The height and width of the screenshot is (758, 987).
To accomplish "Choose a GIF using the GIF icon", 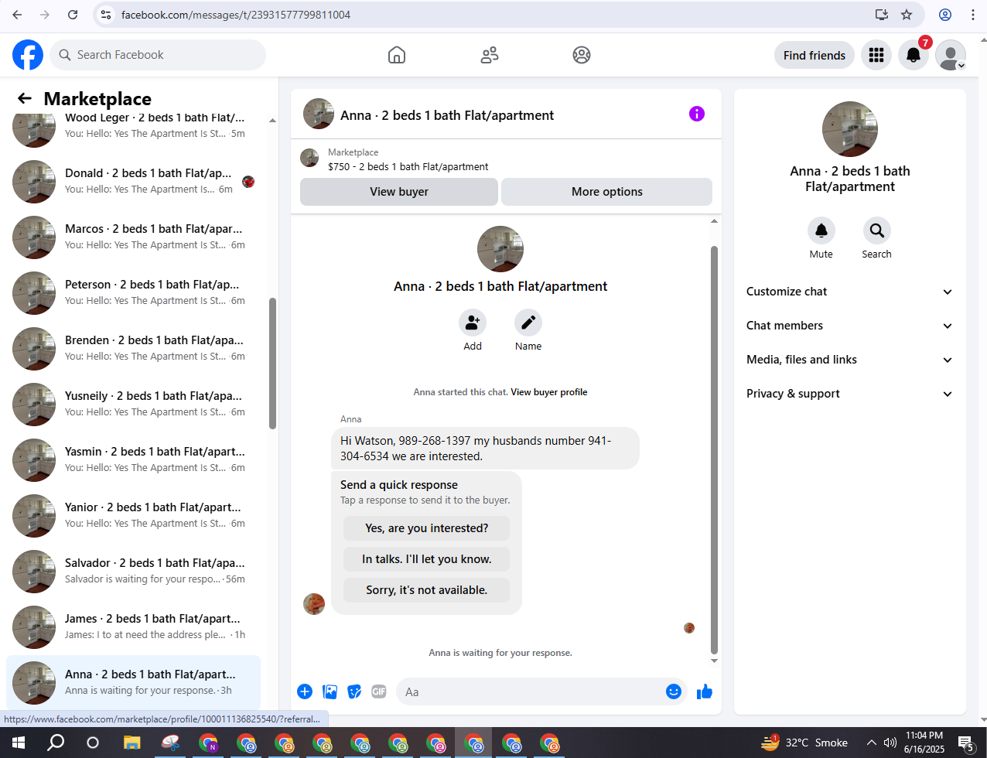I will [379, 691].
